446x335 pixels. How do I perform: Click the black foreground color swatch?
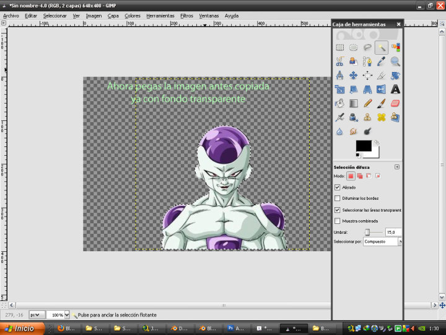point(363,145)
